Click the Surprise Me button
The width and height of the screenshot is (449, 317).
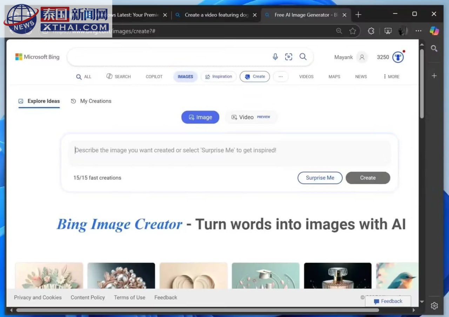[320, 178]
